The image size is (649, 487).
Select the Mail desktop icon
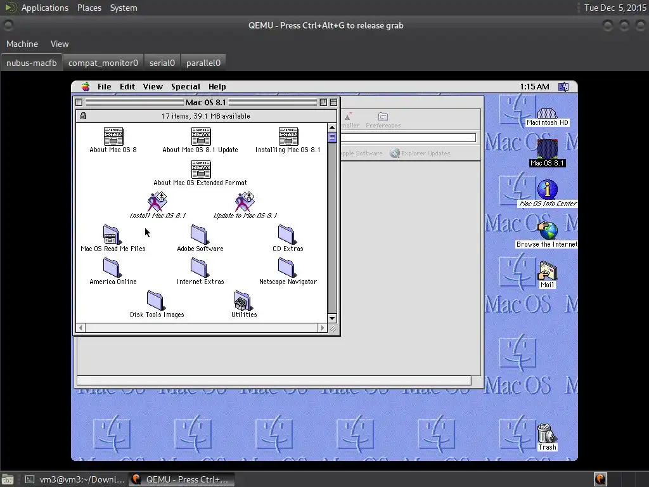tap(547, 271)
